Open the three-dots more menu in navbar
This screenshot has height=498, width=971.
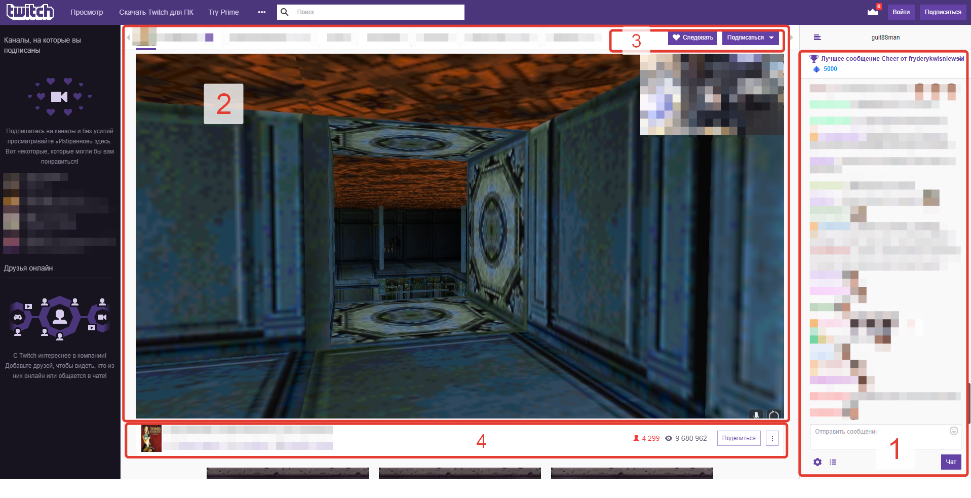[261, 12]
